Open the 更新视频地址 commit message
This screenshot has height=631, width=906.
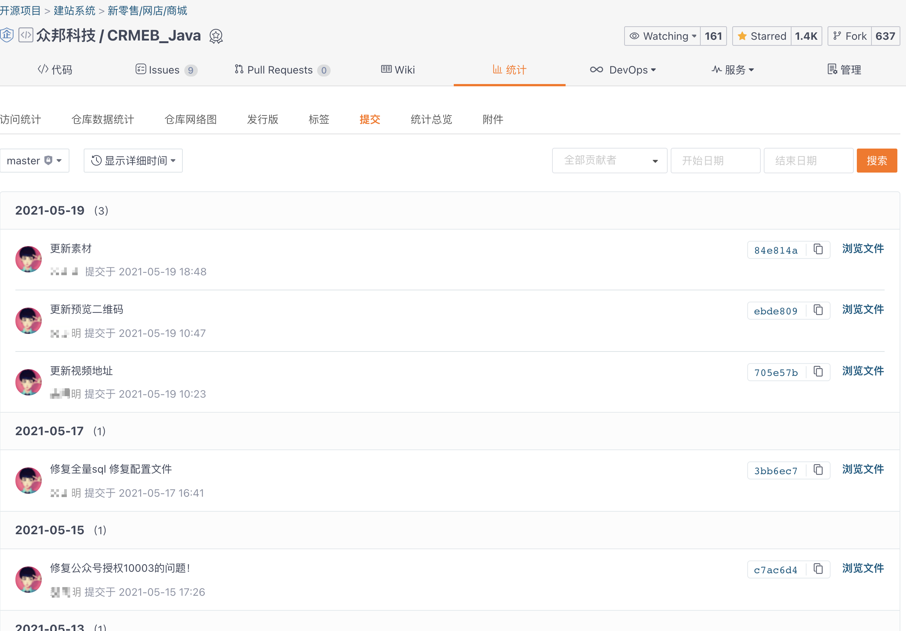[x=81, y=371]
